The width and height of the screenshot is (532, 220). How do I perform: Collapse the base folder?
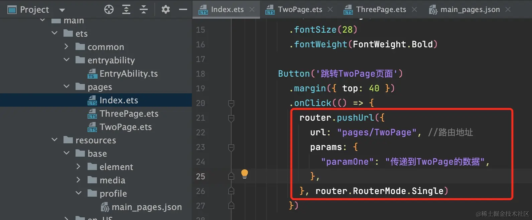coord(66,153)
